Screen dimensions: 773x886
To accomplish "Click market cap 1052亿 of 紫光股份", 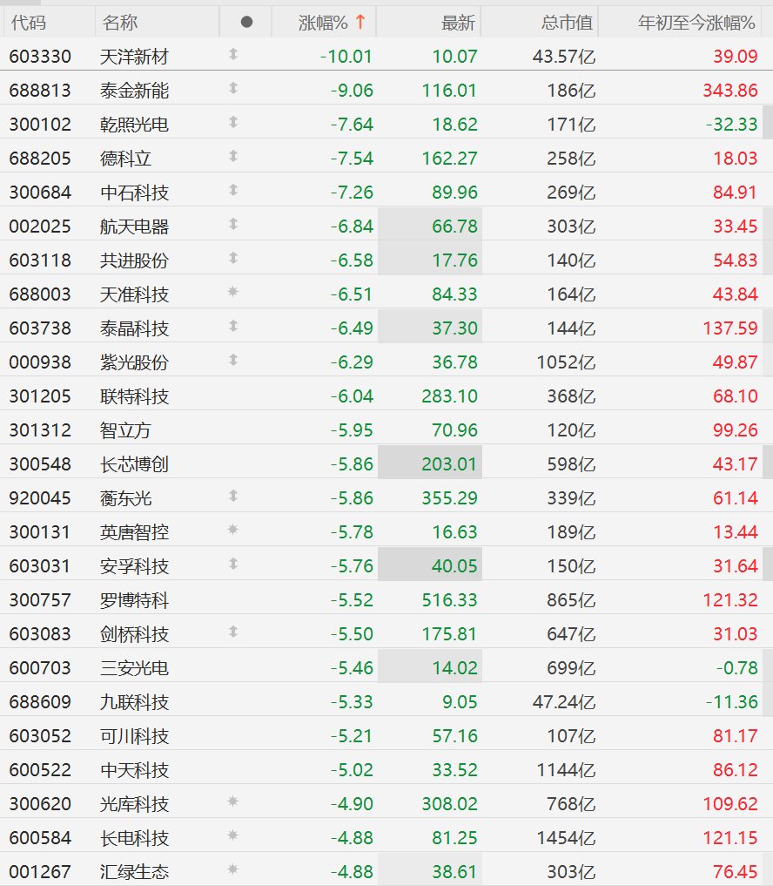I will (x=566, y=362).
